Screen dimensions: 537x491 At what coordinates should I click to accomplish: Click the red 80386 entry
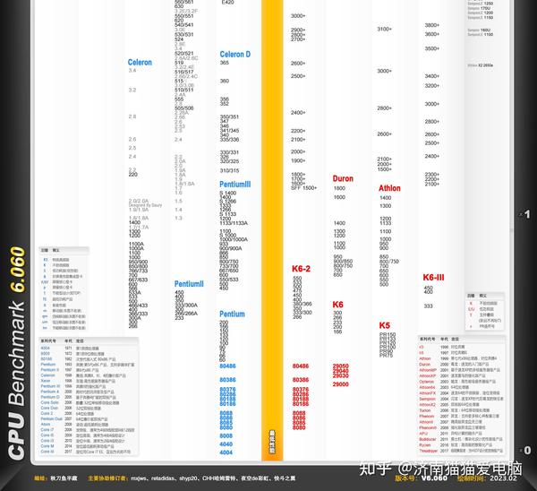(x=301, y=380)
